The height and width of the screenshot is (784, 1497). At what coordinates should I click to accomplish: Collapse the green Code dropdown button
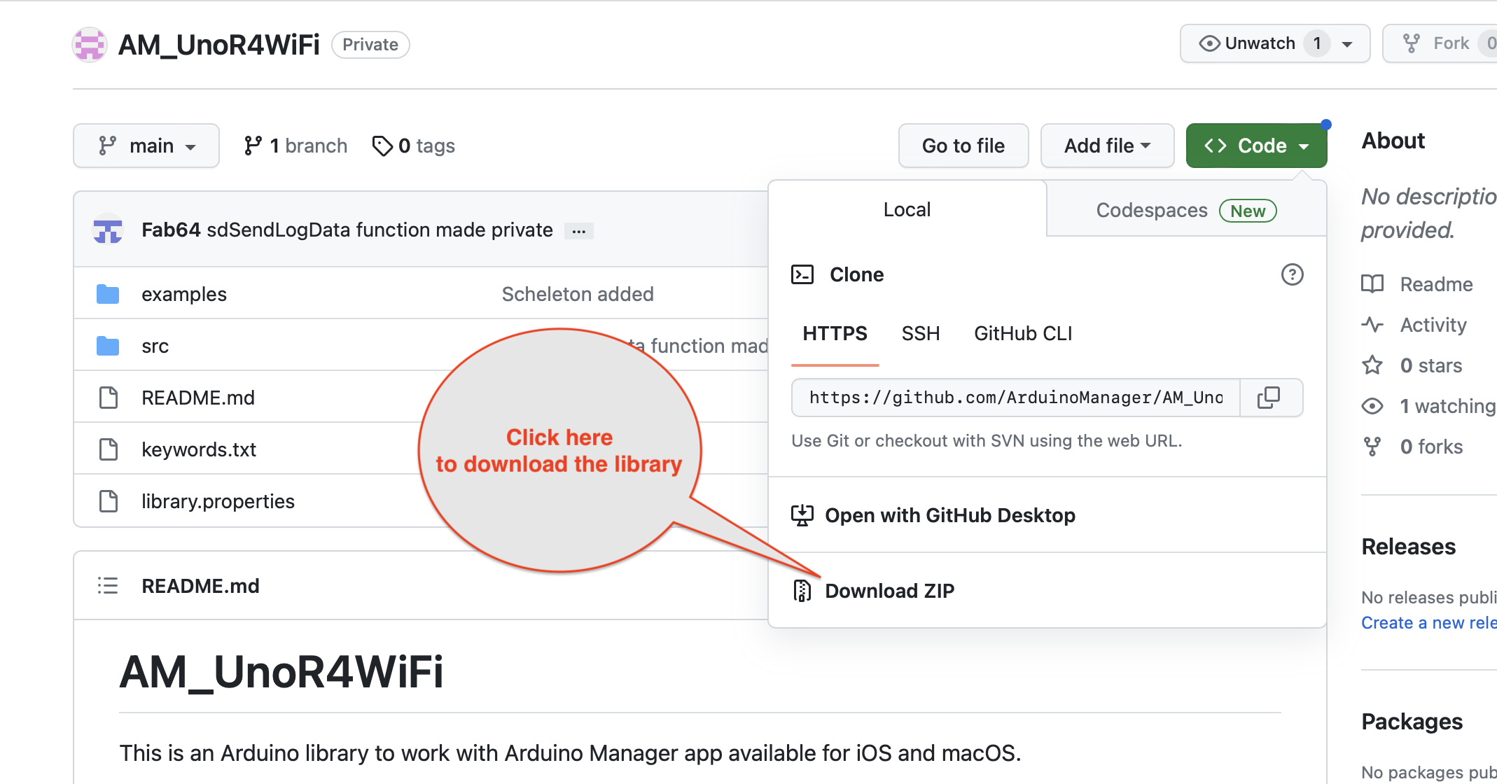[1256, 146]
